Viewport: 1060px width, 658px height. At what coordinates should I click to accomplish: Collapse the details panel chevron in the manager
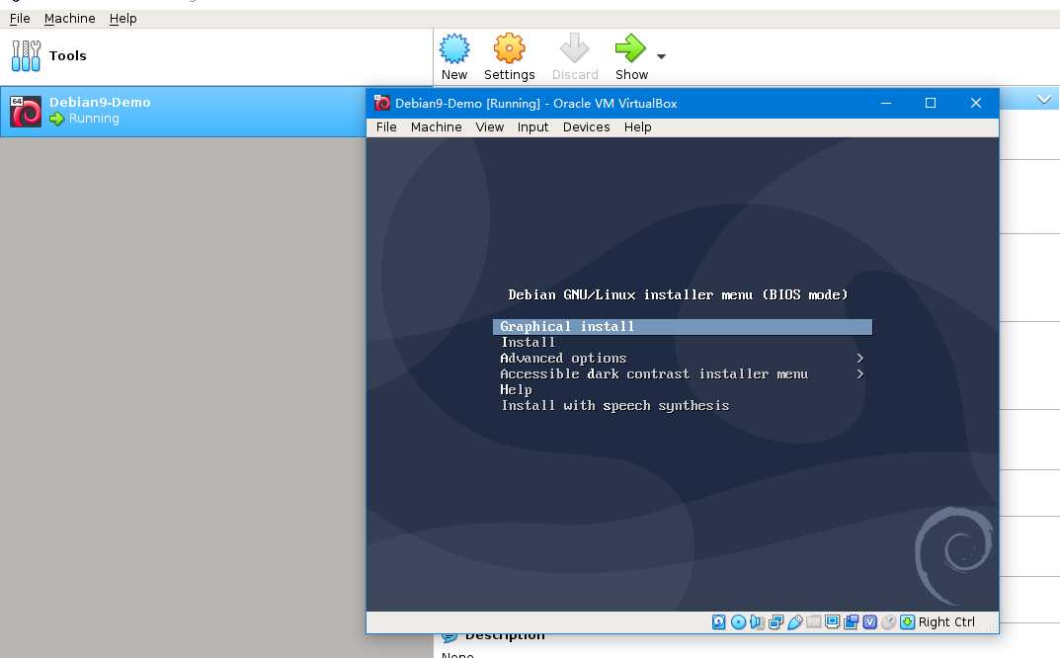click(1044, 100)
